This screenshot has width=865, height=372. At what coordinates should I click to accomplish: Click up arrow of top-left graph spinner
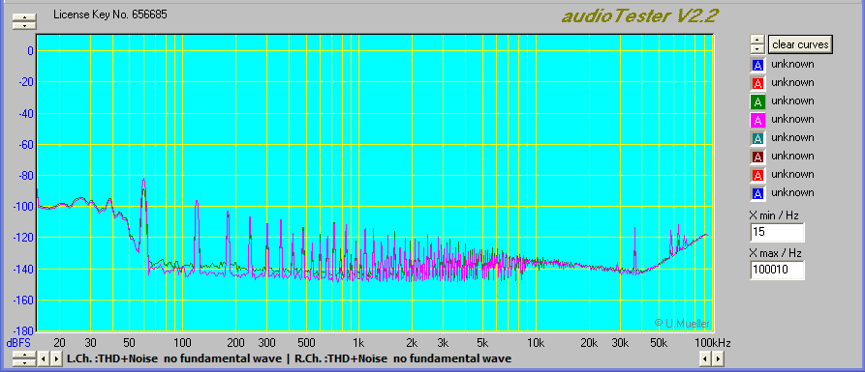[24, 17]
